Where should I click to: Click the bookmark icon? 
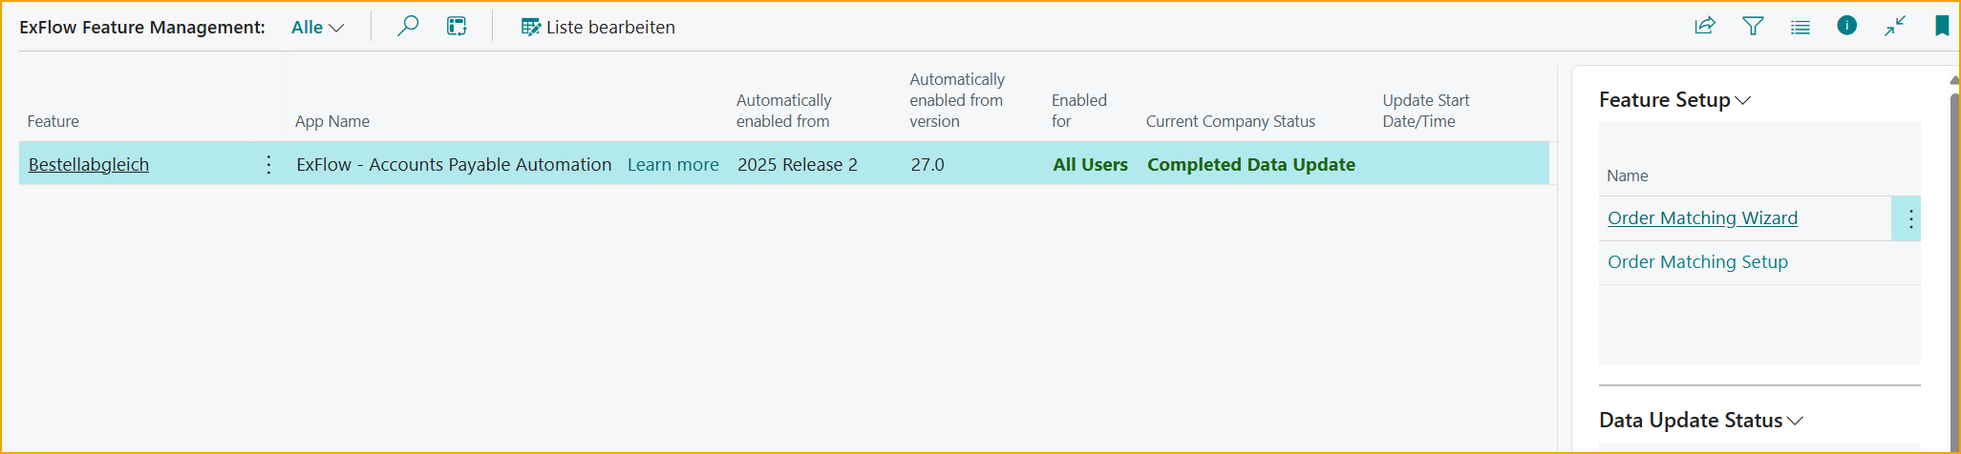click(x=1942, y=26)
